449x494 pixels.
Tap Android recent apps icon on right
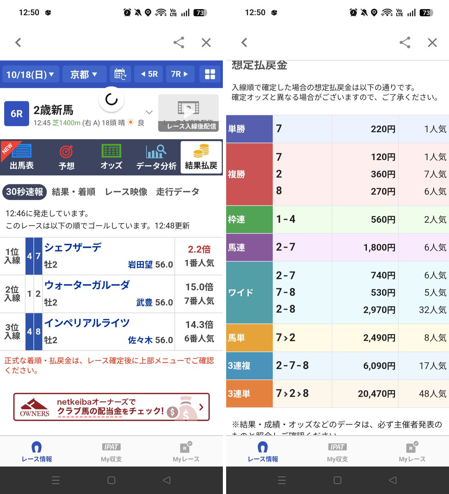click(x=282, y=480)
